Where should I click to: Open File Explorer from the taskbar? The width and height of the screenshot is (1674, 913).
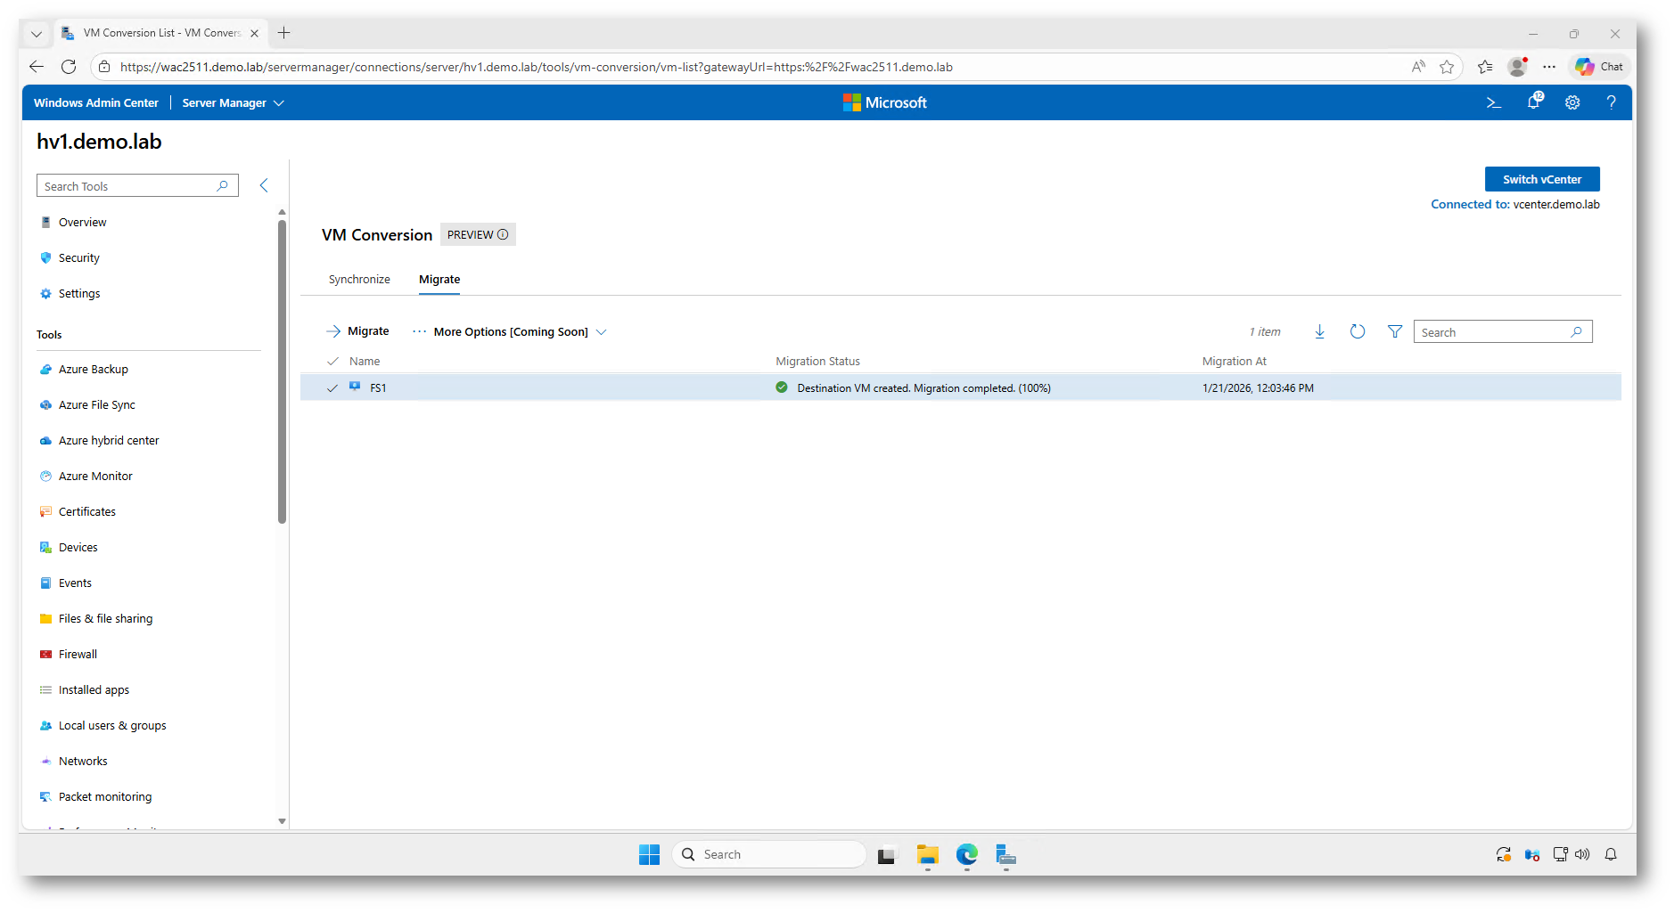tap(927, 855)
